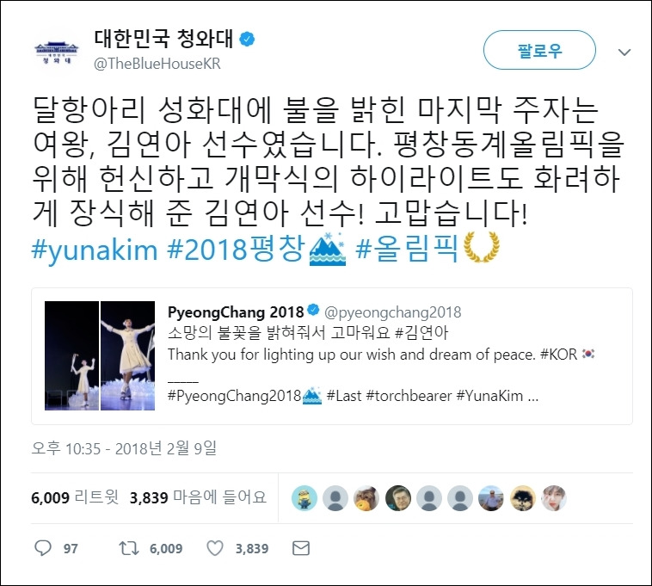
Task: Click the last liker avatar in row
Action: pyautogui.click(x=553, y=497)
